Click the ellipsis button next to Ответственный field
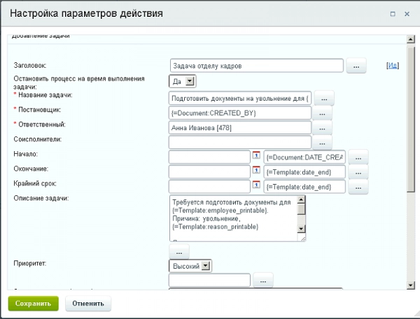Image resolution: width=420 pixels, height=319 pixels. 322,127
